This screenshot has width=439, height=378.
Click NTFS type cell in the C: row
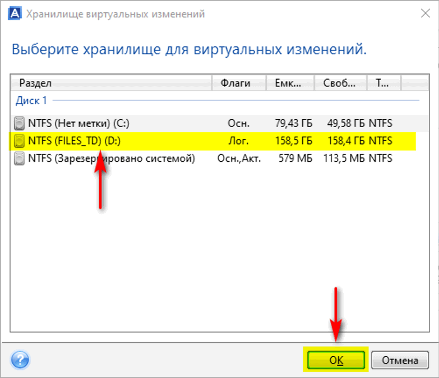[x=381, y=123]
